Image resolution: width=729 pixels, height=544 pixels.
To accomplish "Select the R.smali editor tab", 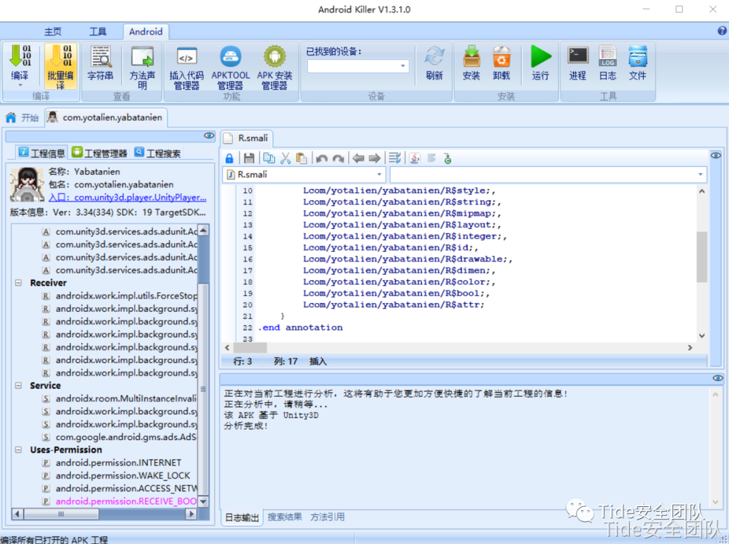I will tap(246, 138).
